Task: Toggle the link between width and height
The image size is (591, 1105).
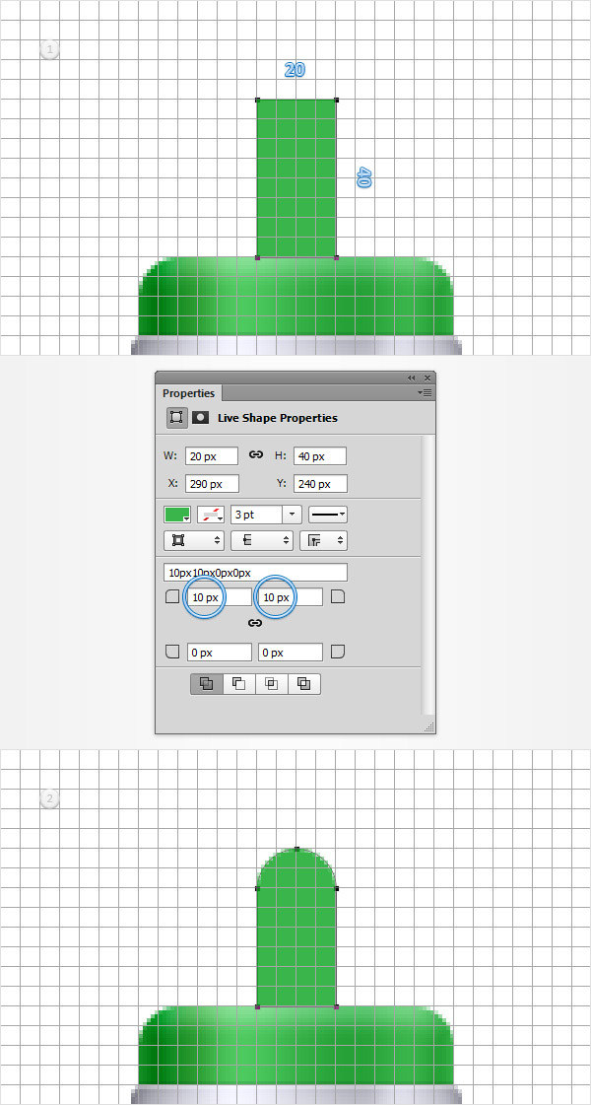Action: 256,454
